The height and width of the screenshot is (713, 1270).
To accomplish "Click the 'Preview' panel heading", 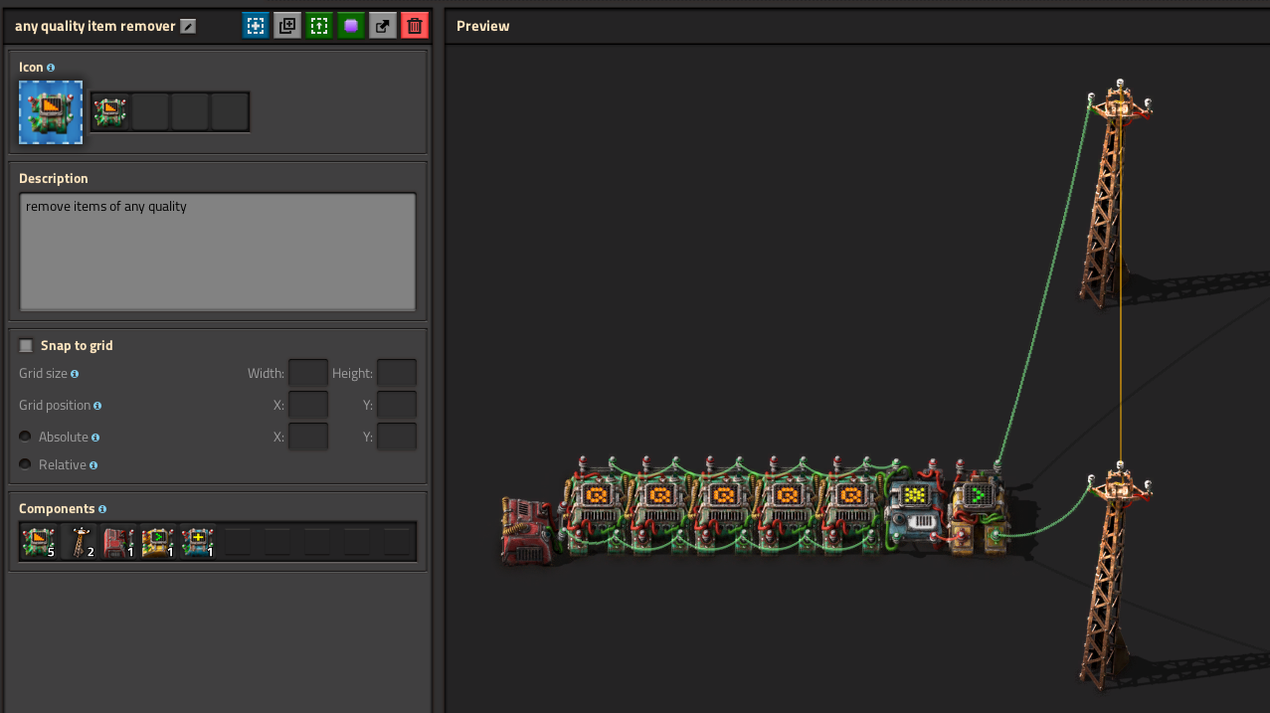I will (483, 27).
